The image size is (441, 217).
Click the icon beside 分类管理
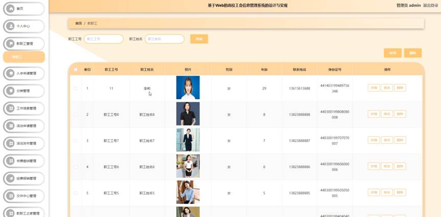[x=10, y=91]
